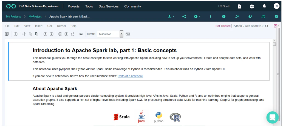This screenshot has width=283, height=127.
Task: Open the Kernel menu
Action: [61, 26]
